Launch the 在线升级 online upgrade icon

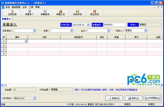point(78,13)
